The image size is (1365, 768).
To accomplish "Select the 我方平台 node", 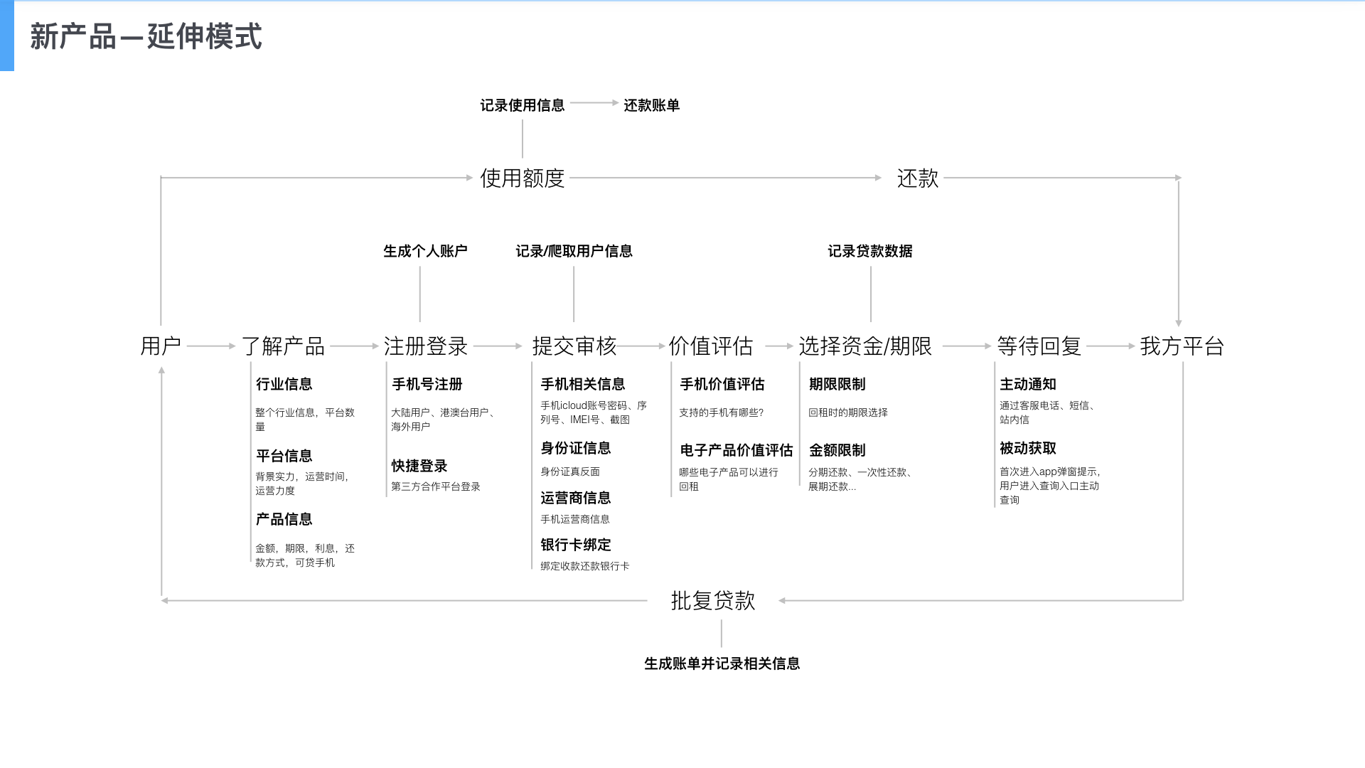I will (1182, 346).
